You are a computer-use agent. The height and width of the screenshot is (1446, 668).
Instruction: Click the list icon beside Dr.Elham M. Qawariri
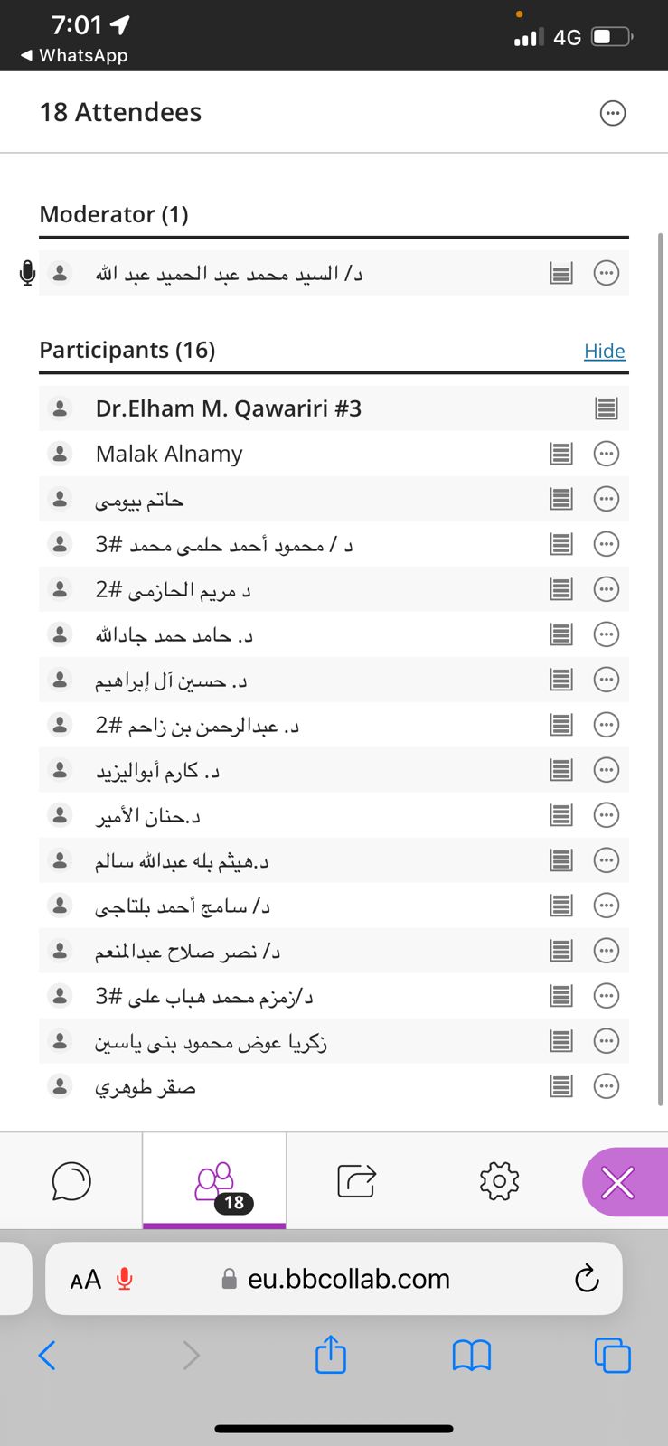pyautogui.click(x=607, y=408)
